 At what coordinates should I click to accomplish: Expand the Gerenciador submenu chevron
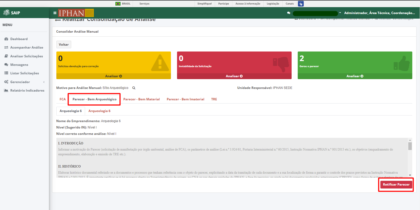tap(44, 82)
